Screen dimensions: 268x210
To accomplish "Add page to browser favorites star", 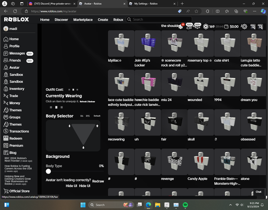I will [196, 11].
